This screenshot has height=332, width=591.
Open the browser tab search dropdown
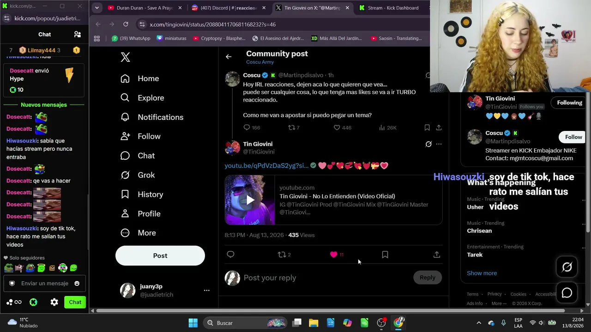[96, 8]
